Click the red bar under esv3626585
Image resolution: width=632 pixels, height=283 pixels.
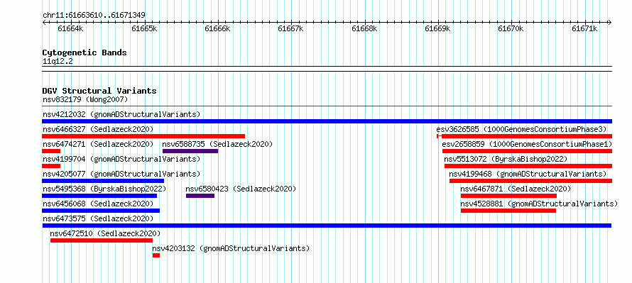click(x=524, y=136)
